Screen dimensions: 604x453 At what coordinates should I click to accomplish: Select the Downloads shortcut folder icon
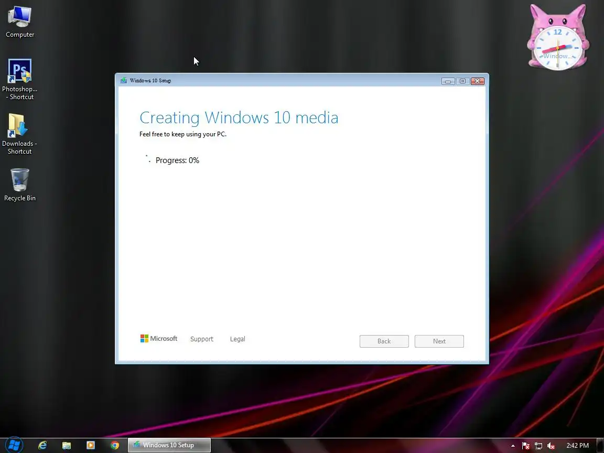19,134
